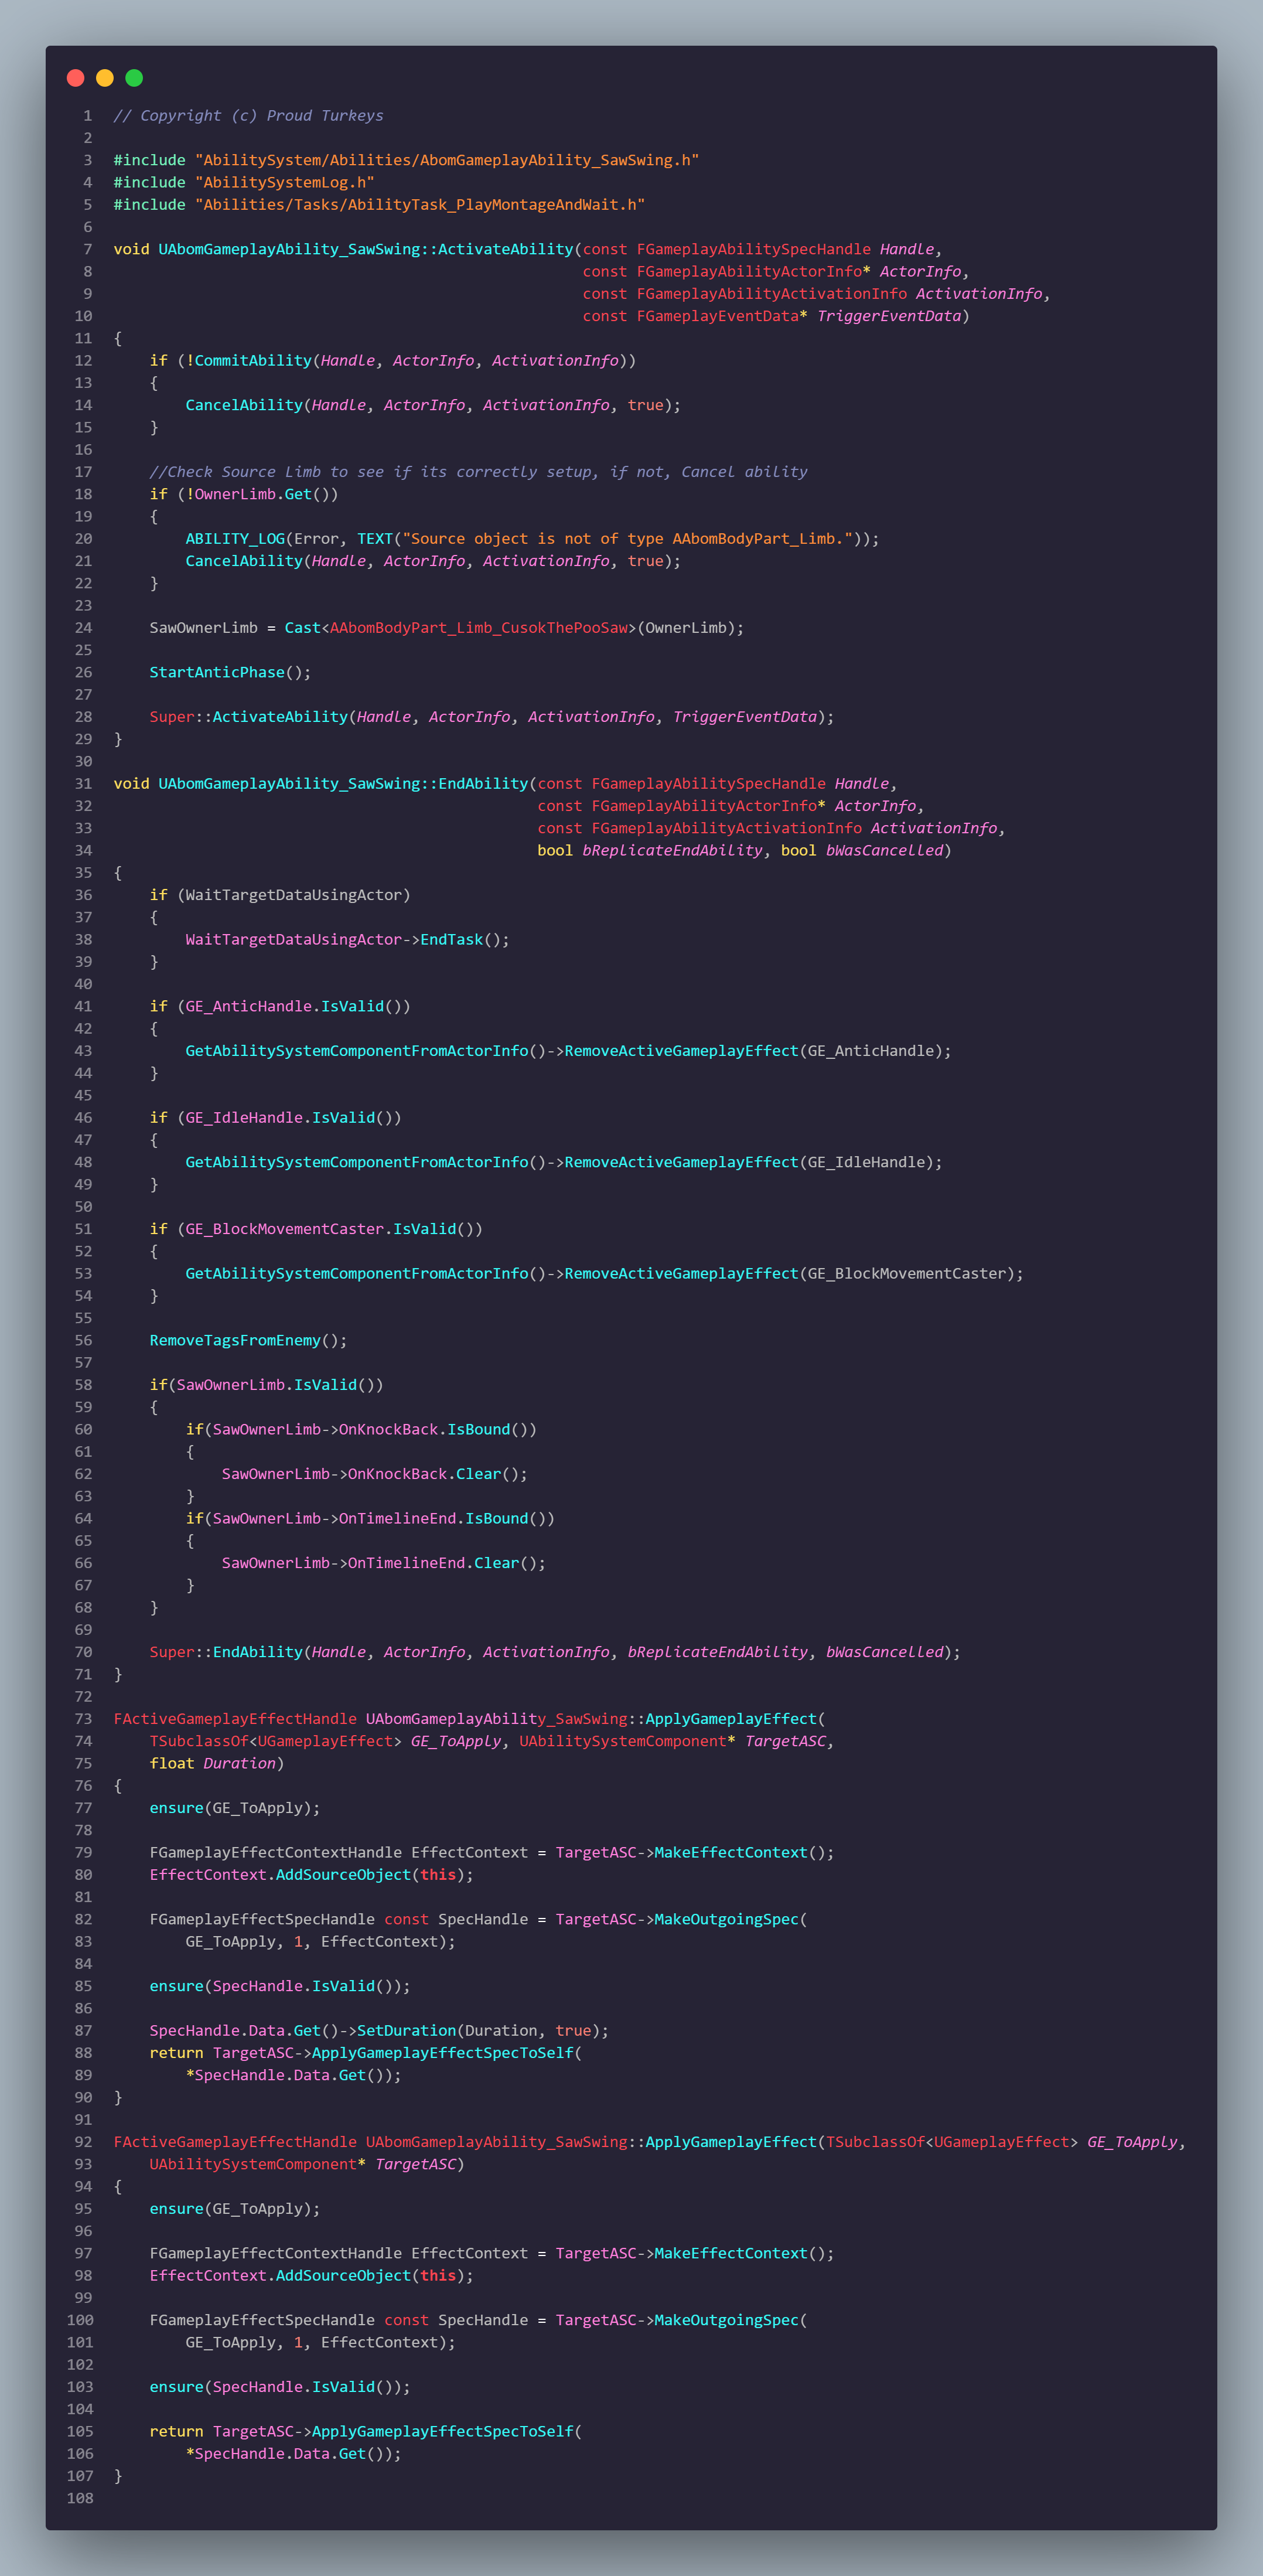Select the Copyright Proud Turkeys comment
Screen dimensions: 1263x2576
pyautogui.click(x=248, y=116)
